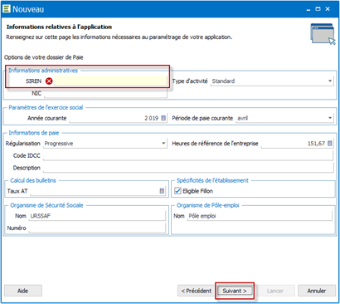The image size is (340, 304).
Task: Click the 'Paramètres de l'exercice social' label
Action: coord(46,107)
